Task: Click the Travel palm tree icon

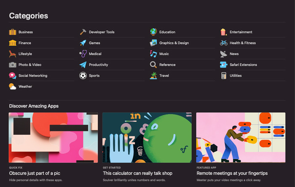Action: coord(153,76)
